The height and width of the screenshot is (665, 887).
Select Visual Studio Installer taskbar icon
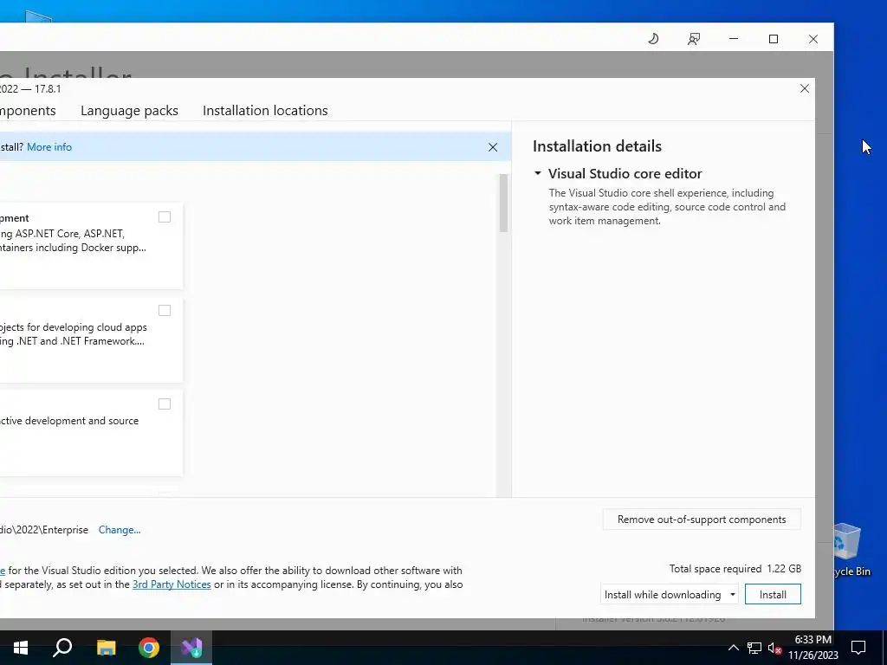pos(191,648)
